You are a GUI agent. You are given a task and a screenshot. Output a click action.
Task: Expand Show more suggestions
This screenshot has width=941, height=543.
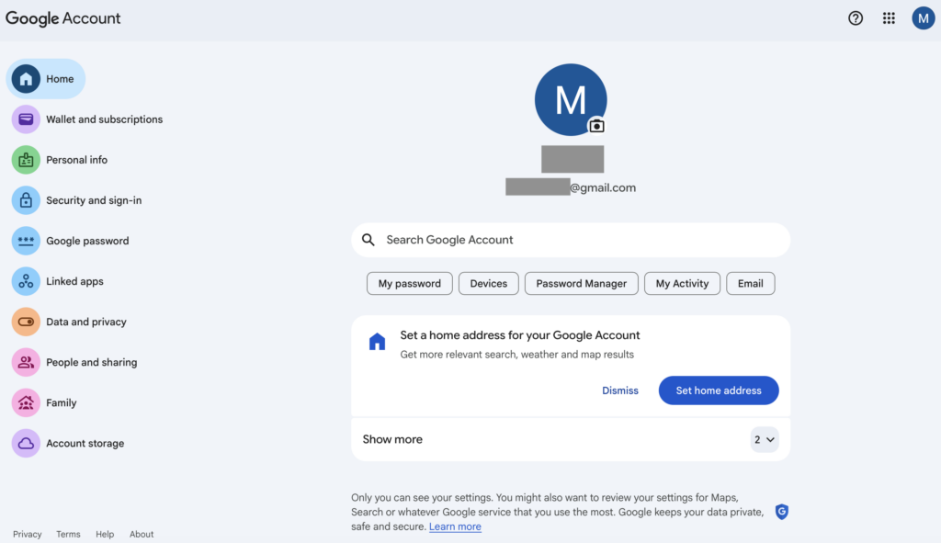click(570, 439)
